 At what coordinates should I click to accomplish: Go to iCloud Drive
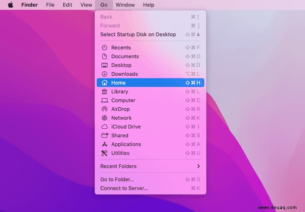[150, 127]
